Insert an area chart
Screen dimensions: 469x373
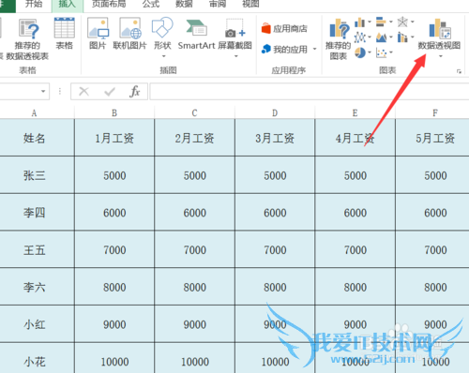point(381,37)
